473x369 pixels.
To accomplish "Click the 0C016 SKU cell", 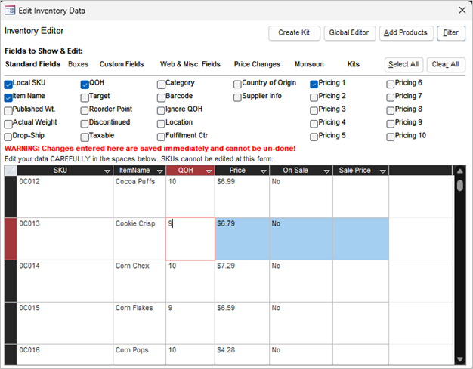I will click(65, 355).
